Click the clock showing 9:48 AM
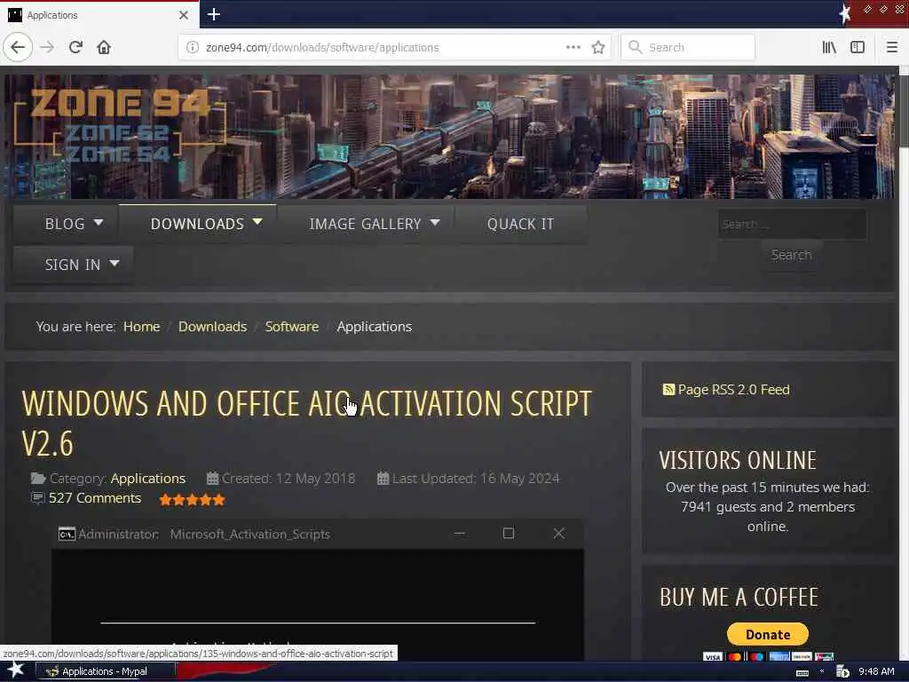 coord(876,671)
